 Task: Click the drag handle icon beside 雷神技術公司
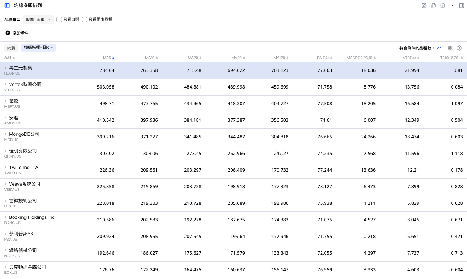coord(6,200)
